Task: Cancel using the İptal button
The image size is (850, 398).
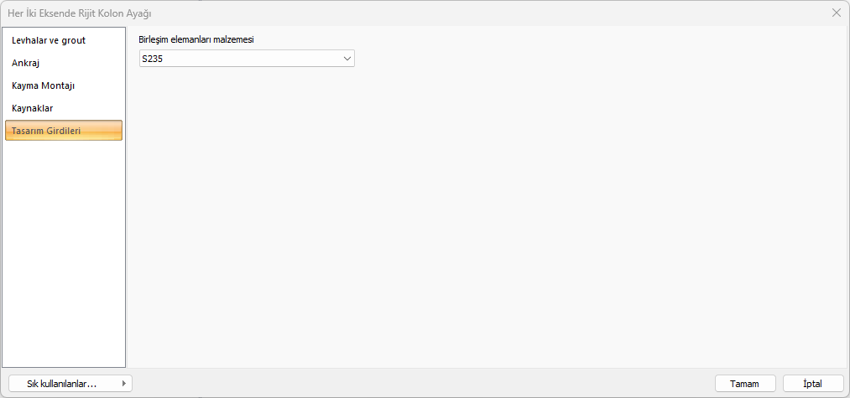Action: (x=812, y=384)
